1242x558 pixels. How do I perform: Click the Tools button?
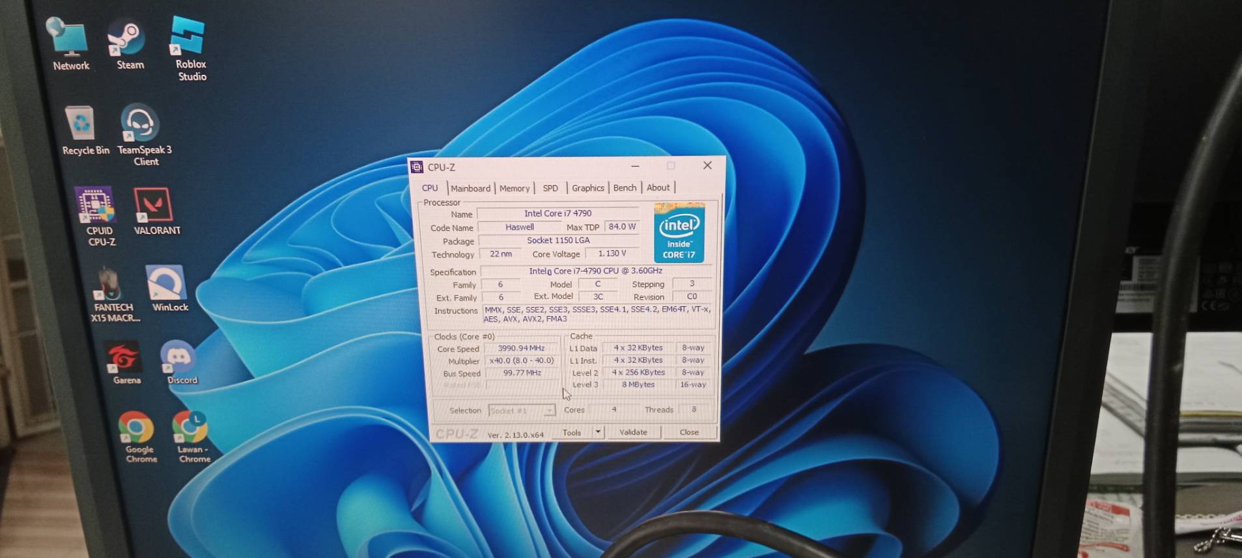tap(572, 432)
